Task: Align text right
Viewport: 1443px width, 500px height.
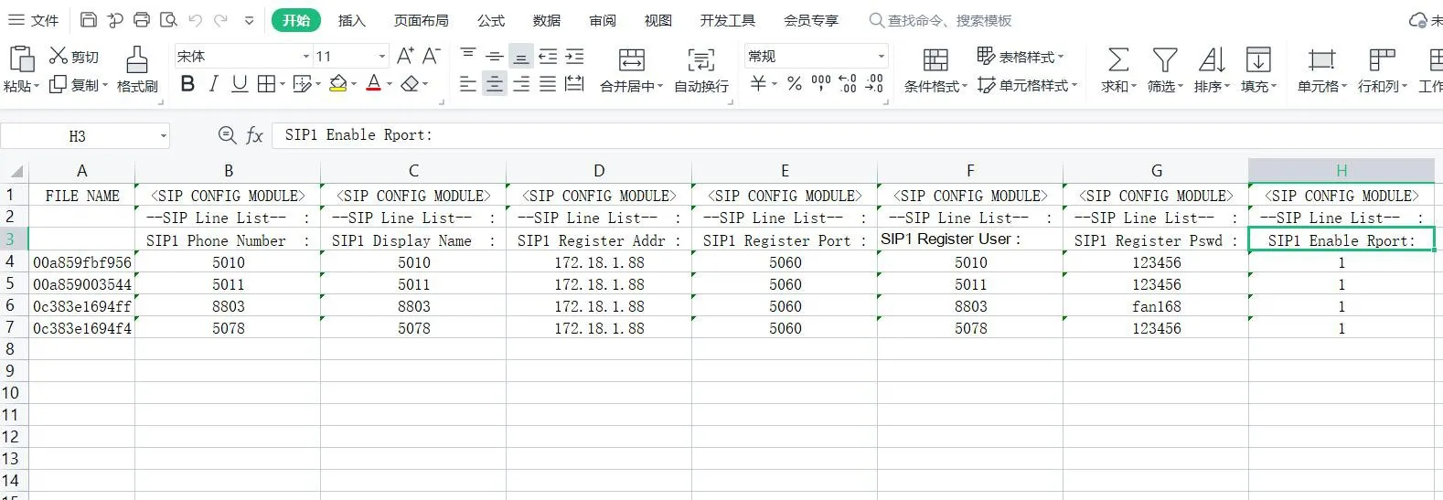Action: tap(521, 84)
